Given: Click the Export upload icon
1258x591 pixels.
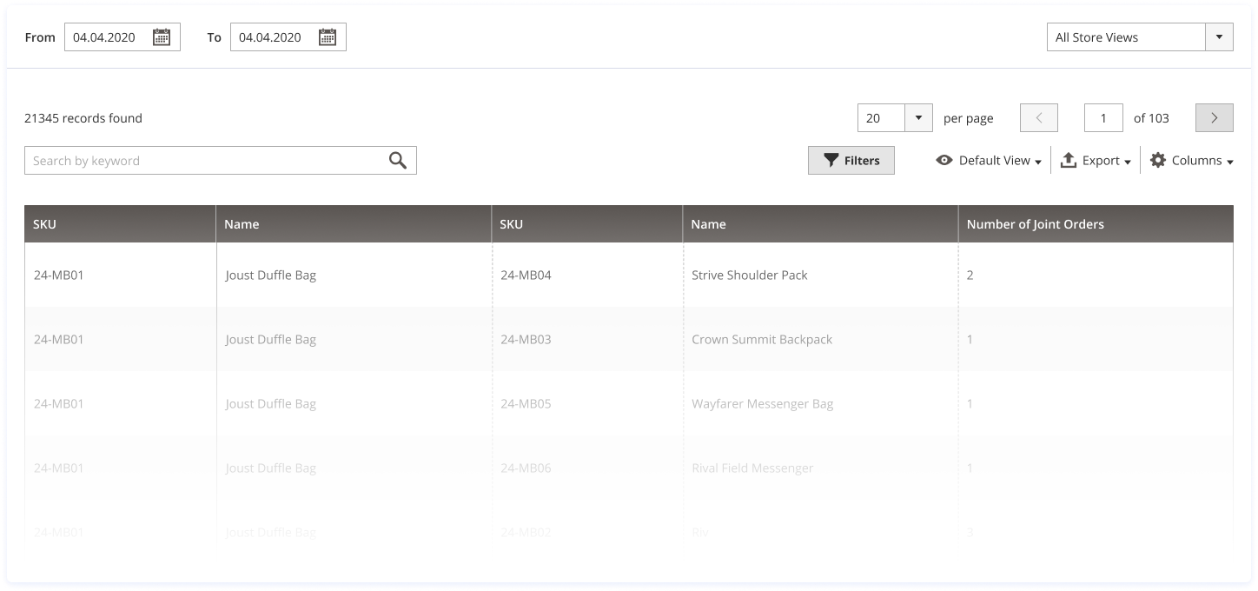Looking at the screenshot, I should click(1069, 161).
